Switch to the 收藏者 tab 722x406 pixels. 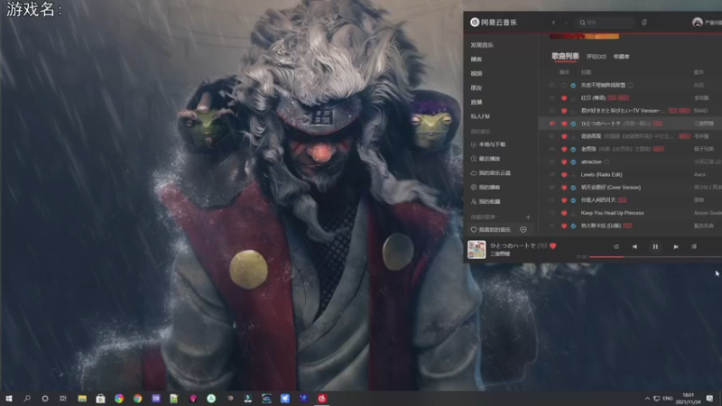pyautogui.click(x=621, y=57)
